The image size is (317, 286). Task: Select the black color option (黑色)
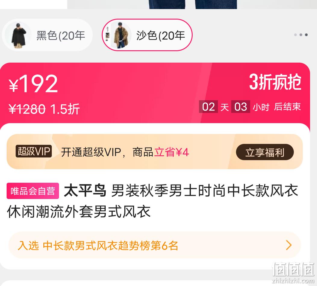tap(47, 35)
